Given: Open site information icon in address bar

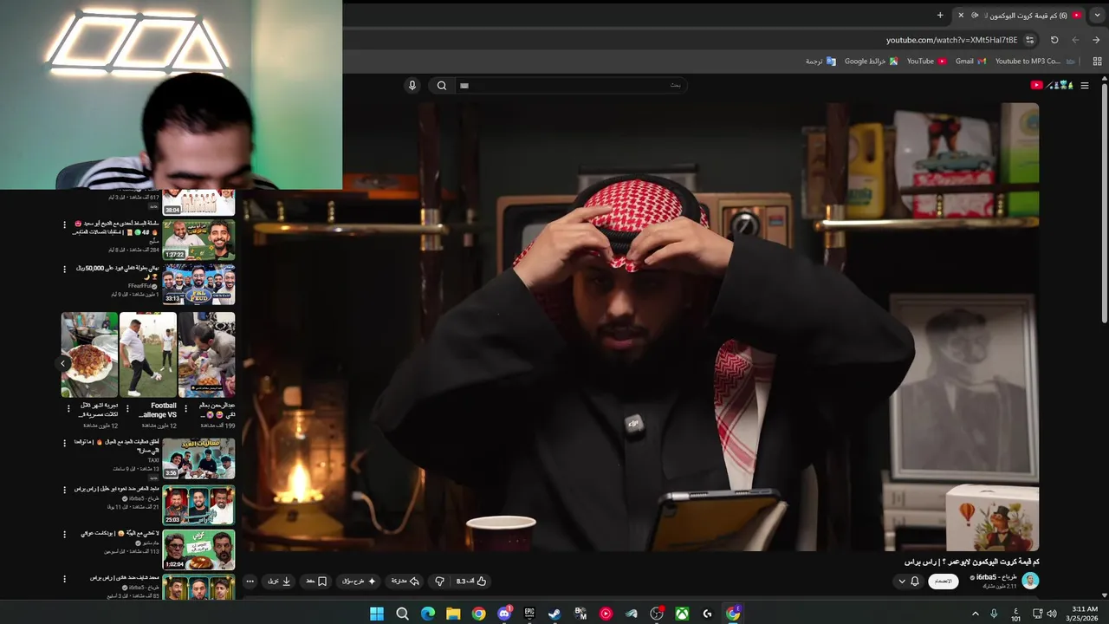Looking at the screenshot, I should tap(1029, 40).
